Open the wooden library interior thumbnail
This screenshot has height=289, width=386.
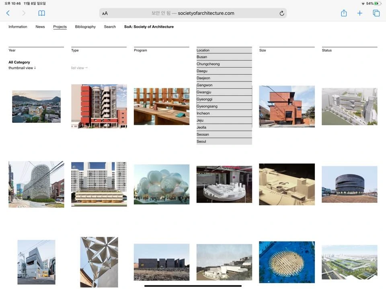click(x=162, y=106)
